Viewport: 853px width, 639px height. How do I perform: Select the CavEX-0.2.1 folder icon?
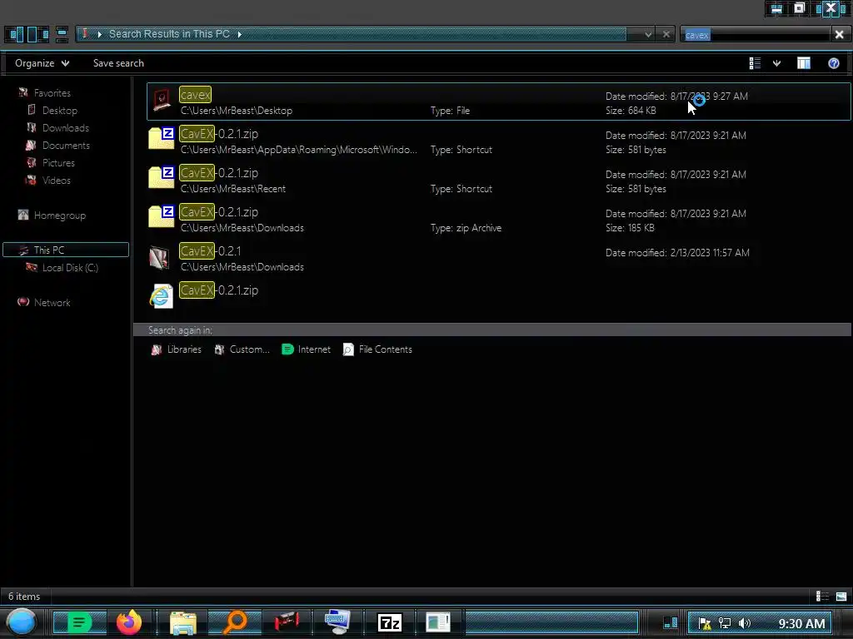[x=159, y=257]
